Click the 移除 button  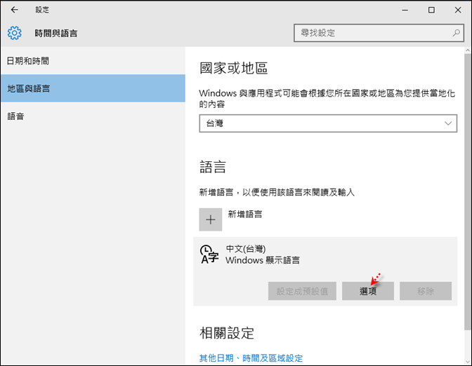point(426,291)
